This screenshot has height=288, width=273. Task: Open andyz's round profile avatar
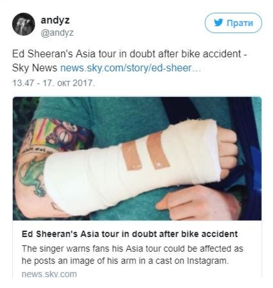click(x=23, y=24)
